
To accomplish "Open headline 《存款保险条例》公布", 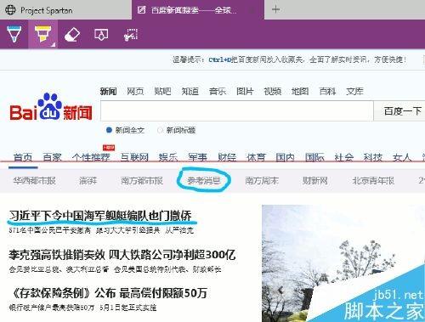I will coord(109,293).
